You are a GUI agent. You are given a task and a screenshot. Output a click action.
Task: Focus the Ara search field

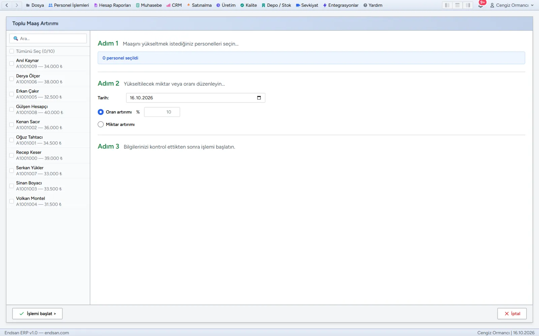pos(48,39)
